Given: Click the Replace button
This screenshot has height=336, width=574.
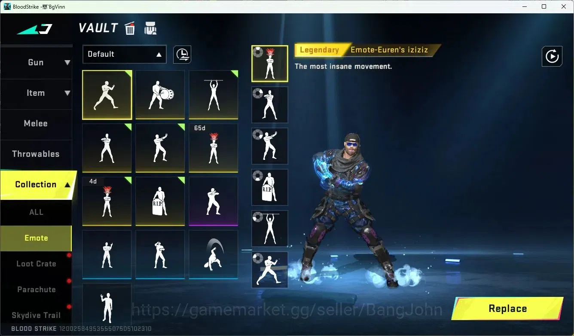Looking at the screenshot, I should coord(507,309).
